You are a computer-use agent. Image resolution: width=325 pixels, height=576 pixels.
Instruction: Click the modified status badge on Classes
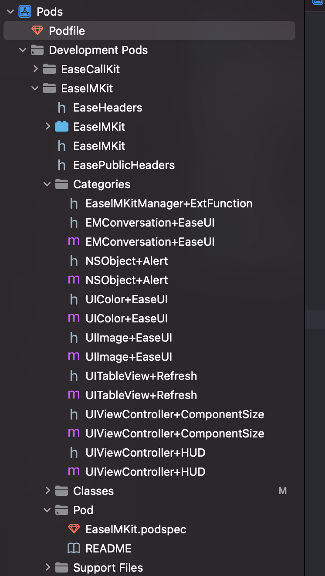[x=283, y=491]
